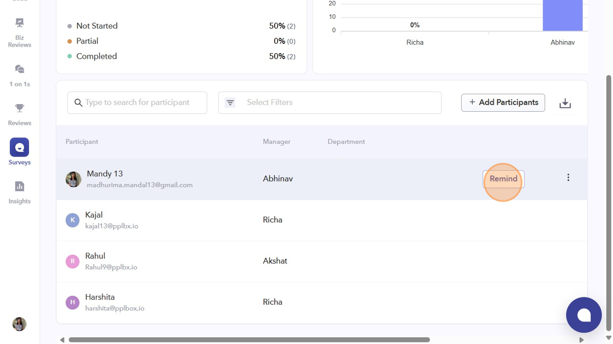Screen dimensions: 613x344
Task: Click email madhurima.mandal13@gmail.com
Action: (140, 185)
